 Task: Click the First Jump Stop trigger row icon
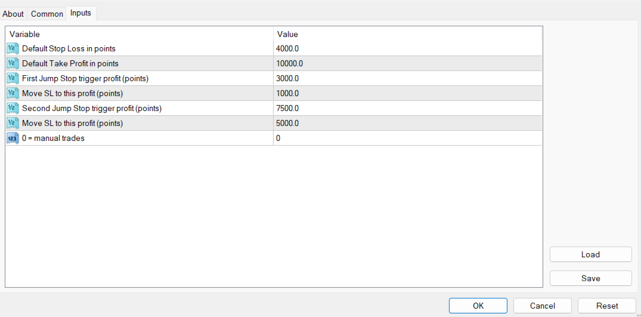tap(13, 78)
